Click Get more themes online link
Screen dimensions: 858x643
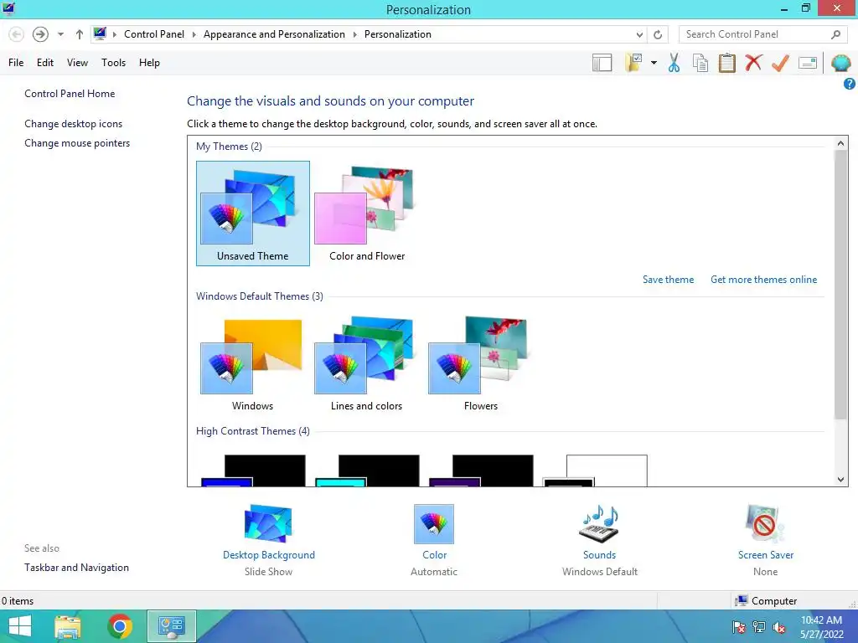(763, 280)
